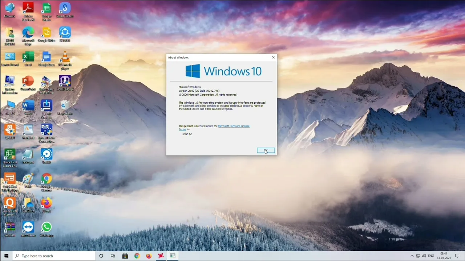The image size is (465, 261).
Task: Open the QHIS64 desktop shortcut
Action: point(9,132)
